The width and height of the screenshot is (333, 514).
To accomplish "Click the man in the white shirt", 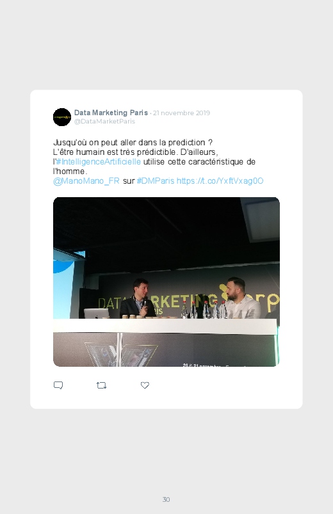I will 242,298.
